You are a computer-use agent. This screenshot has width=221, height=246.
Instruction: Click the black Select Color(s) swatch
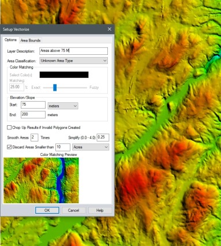64,74
